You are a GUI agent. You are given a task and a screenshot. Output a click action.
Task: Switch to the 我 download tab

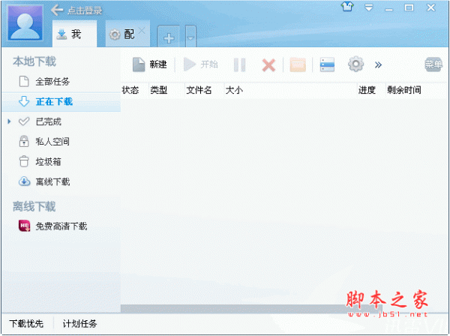(74, 34)
